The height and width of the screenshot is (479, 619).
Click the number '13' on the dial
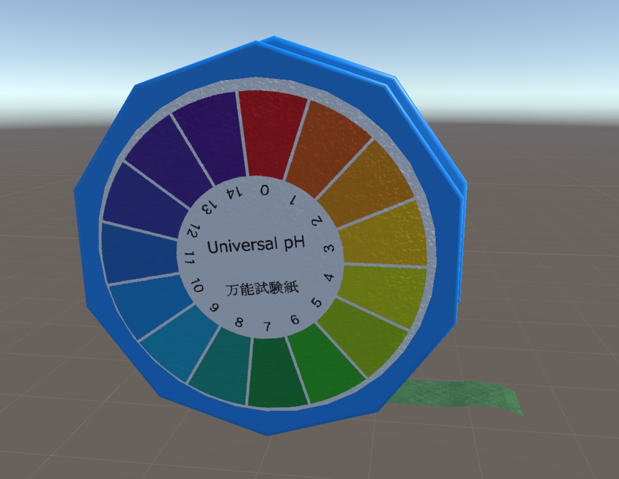tap(209, 207)
